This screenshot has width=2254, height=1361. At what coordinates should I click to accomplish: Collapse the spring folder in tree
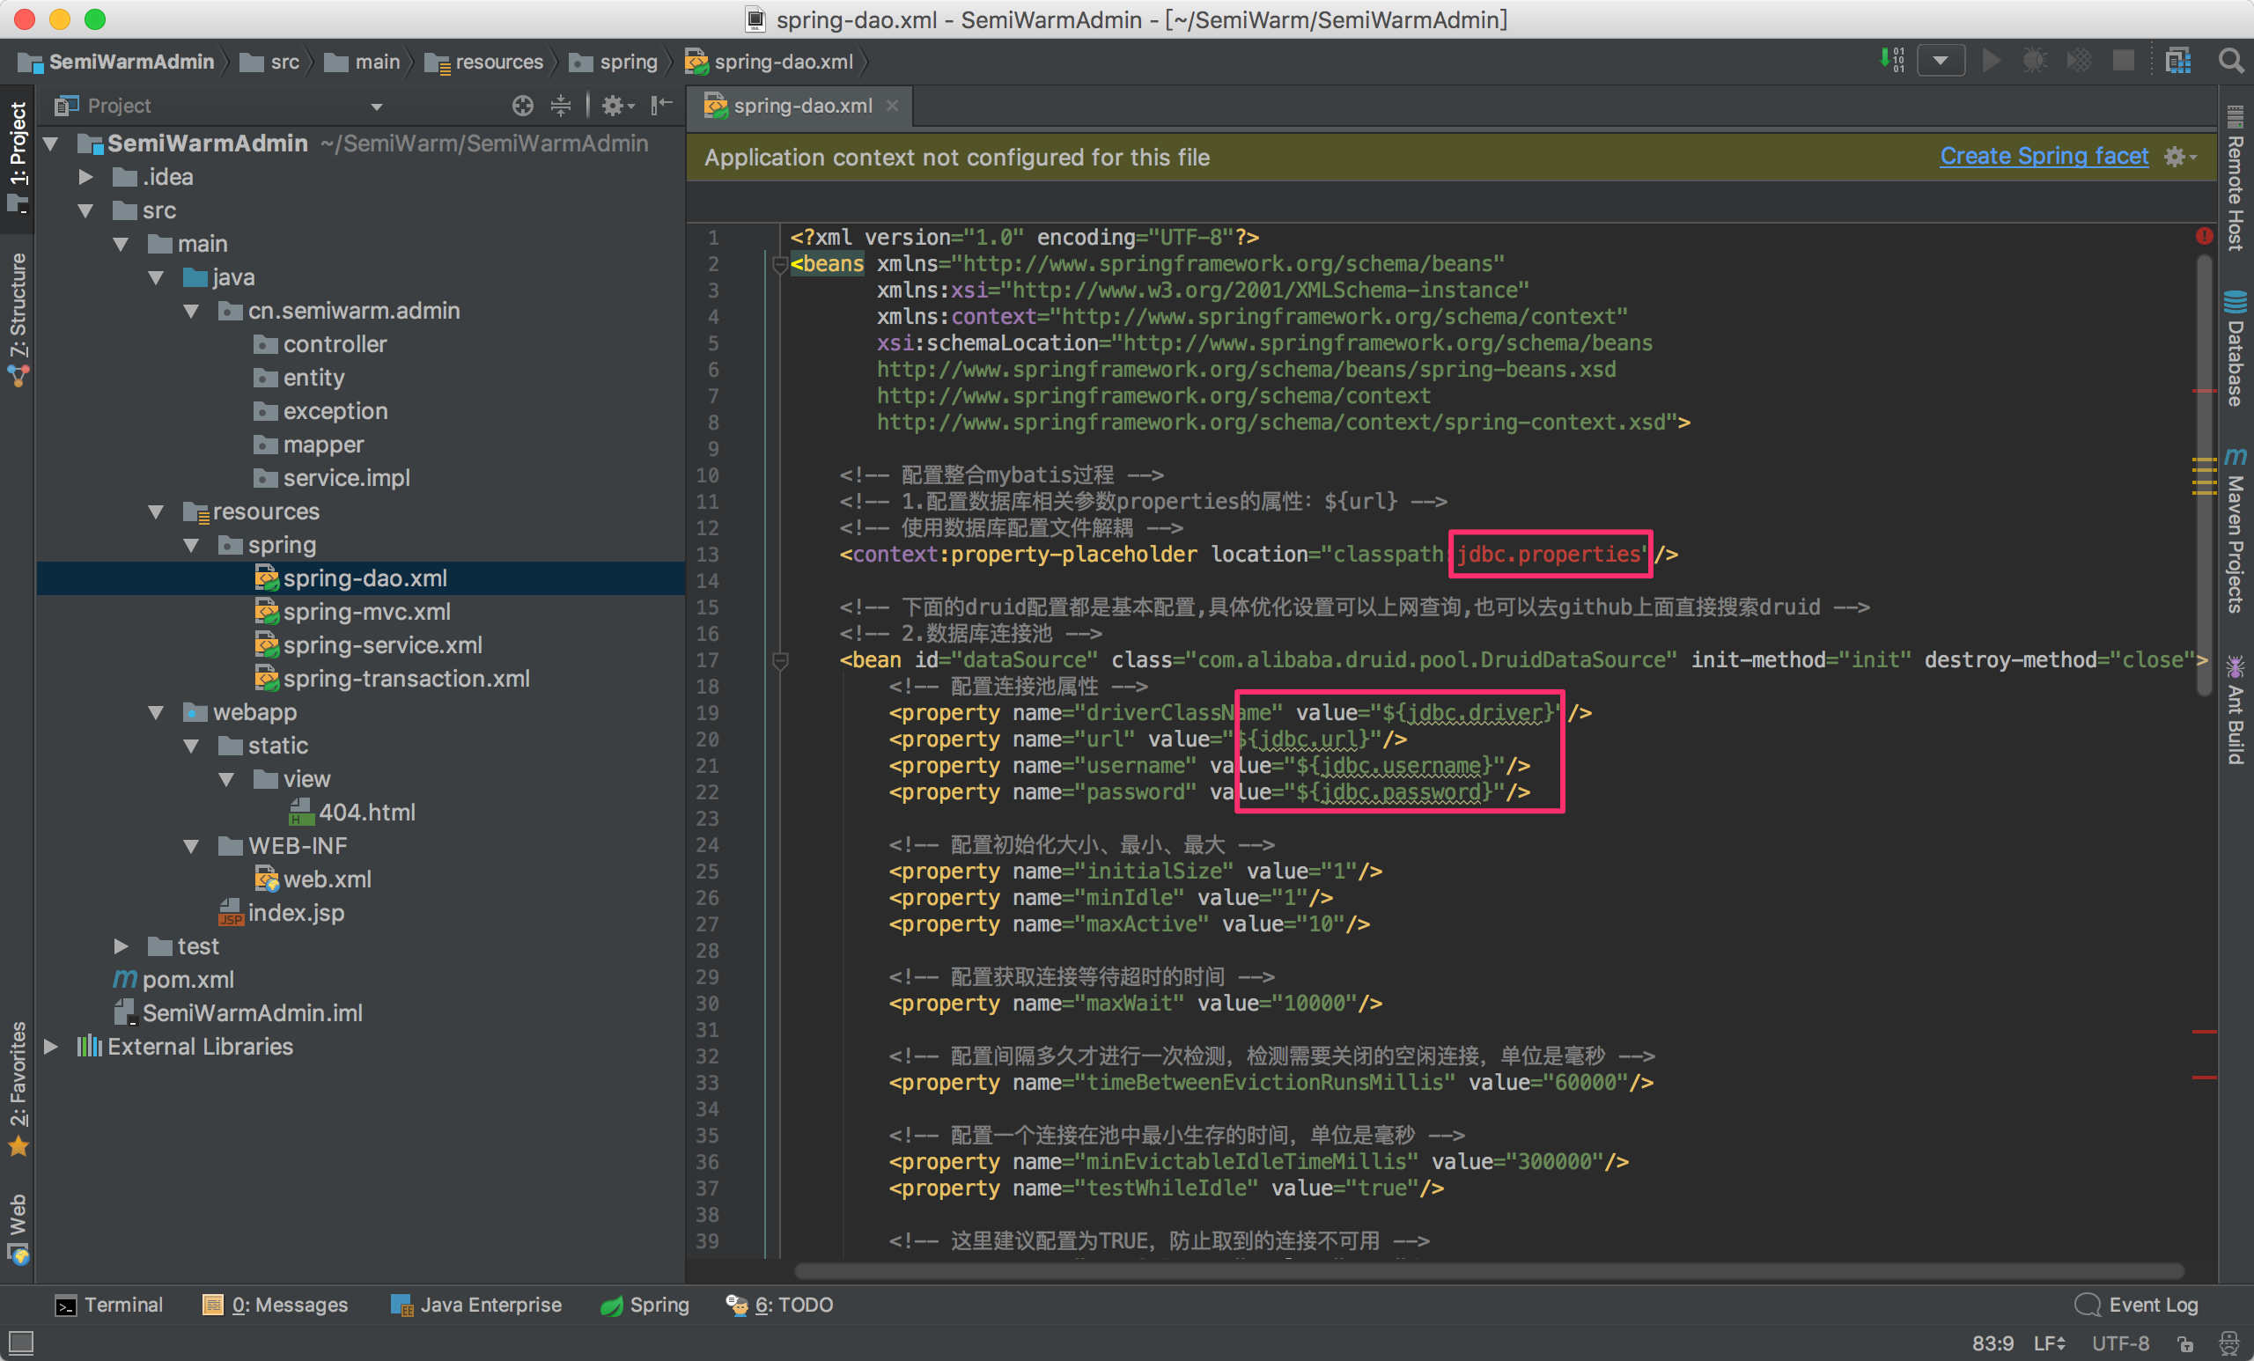click(x=191, y=545)
